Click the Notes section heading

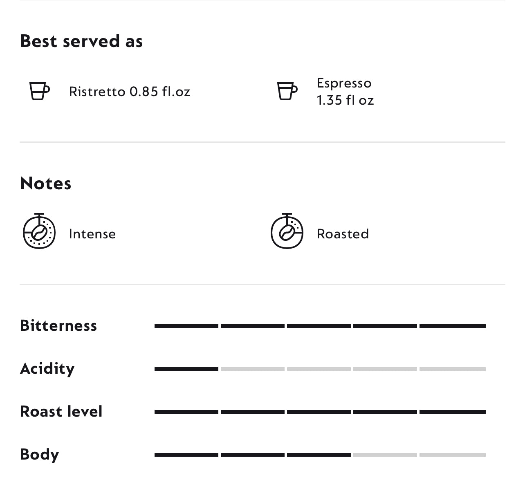46,184
